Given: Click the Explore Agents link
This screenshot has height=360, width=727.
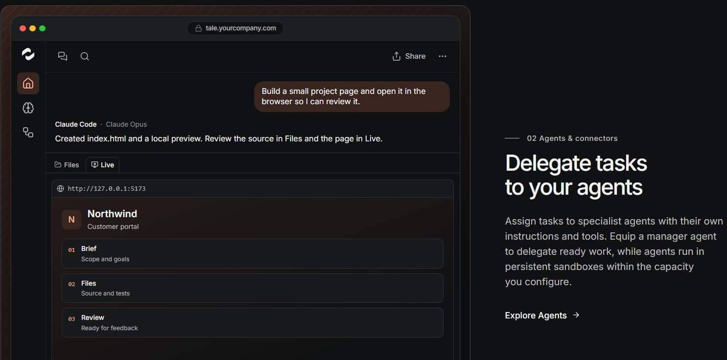Looking at the screenshot, I should click(542, 315).
